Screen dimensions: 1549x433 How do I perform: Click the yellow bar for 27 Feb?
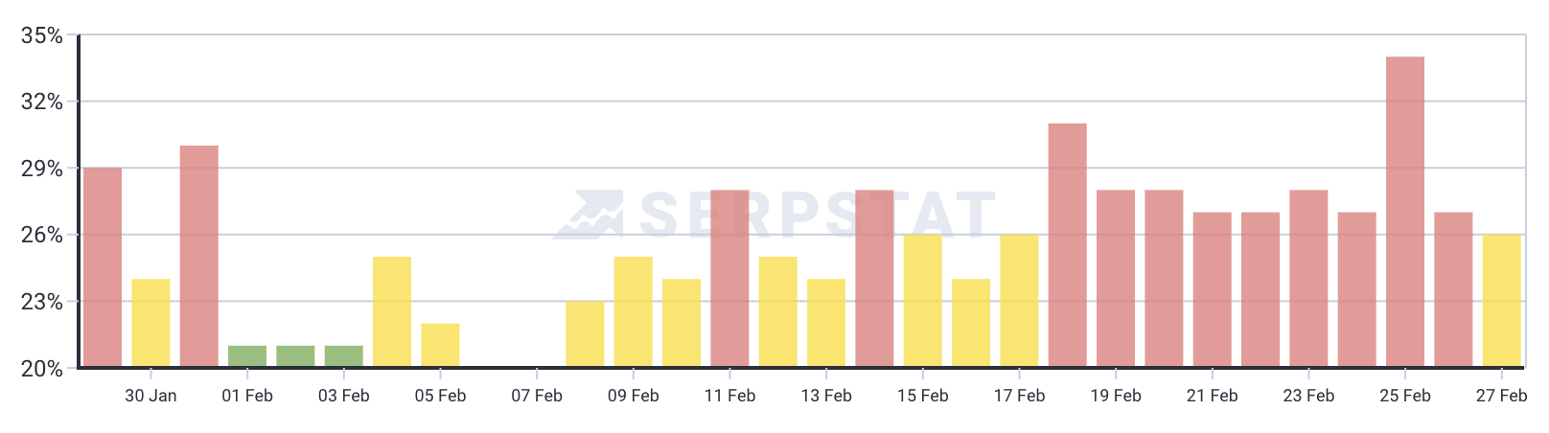[x=1501, y=300]
